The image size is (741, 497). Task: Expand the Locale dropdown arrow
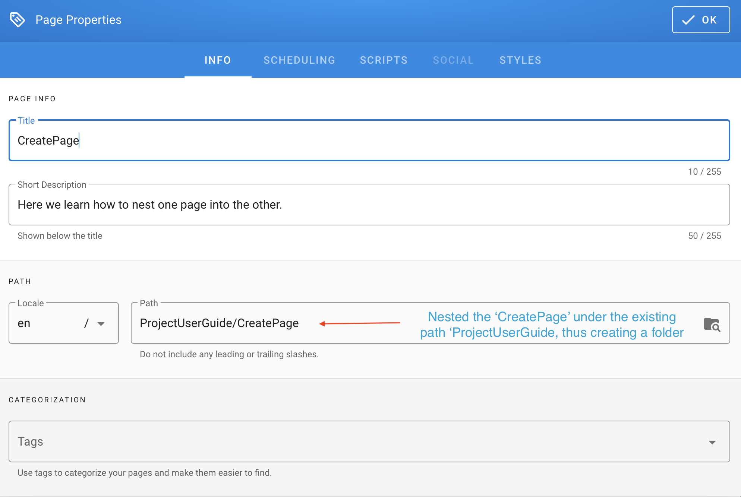click(x=101, y=324)
